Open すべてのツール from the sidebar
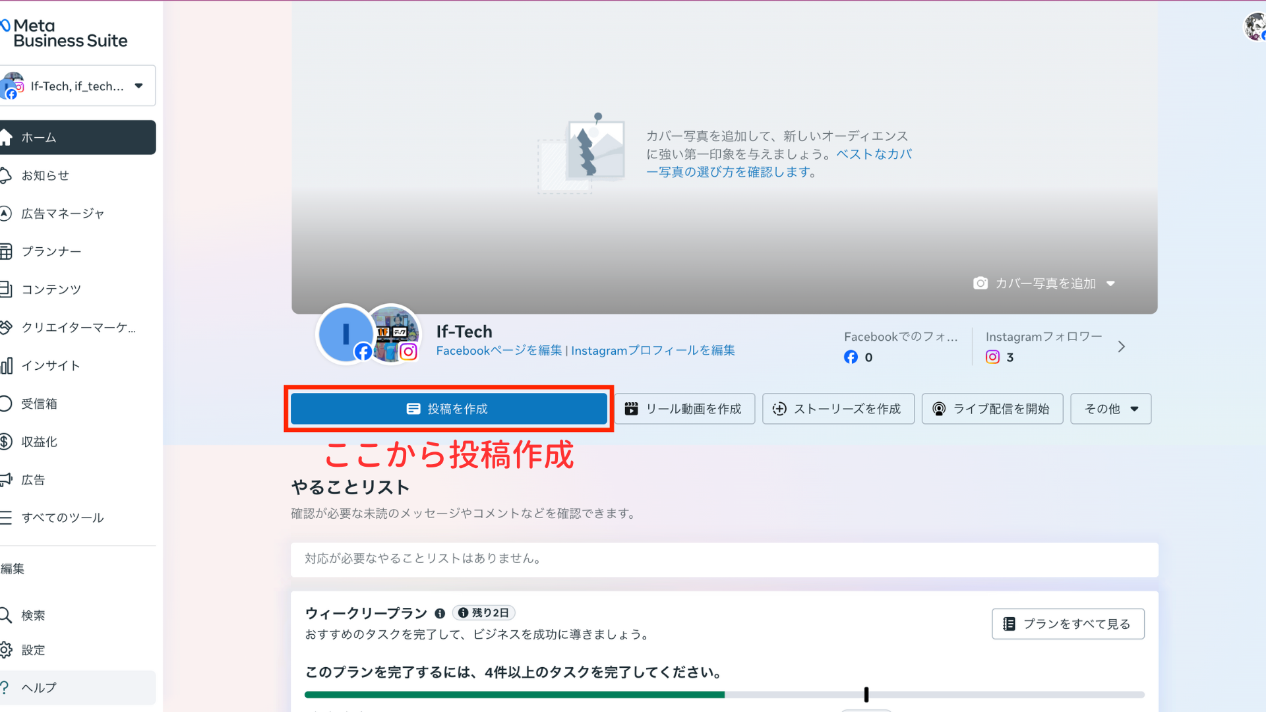The width and height of the screenshot is (1266, 712). (x=63, y=518)
